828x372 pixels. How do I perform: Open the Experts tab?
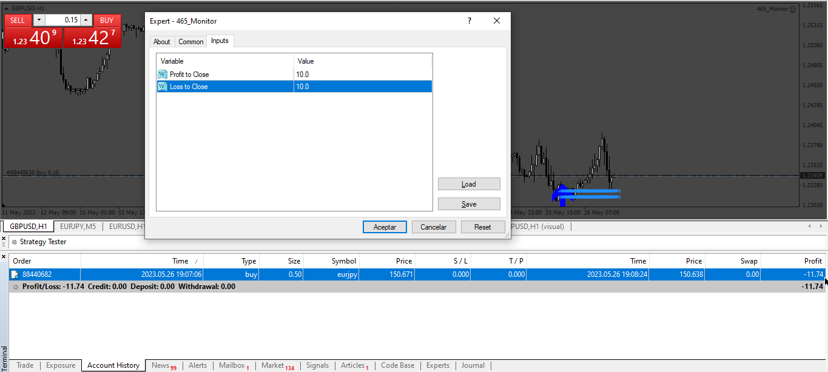438,365
